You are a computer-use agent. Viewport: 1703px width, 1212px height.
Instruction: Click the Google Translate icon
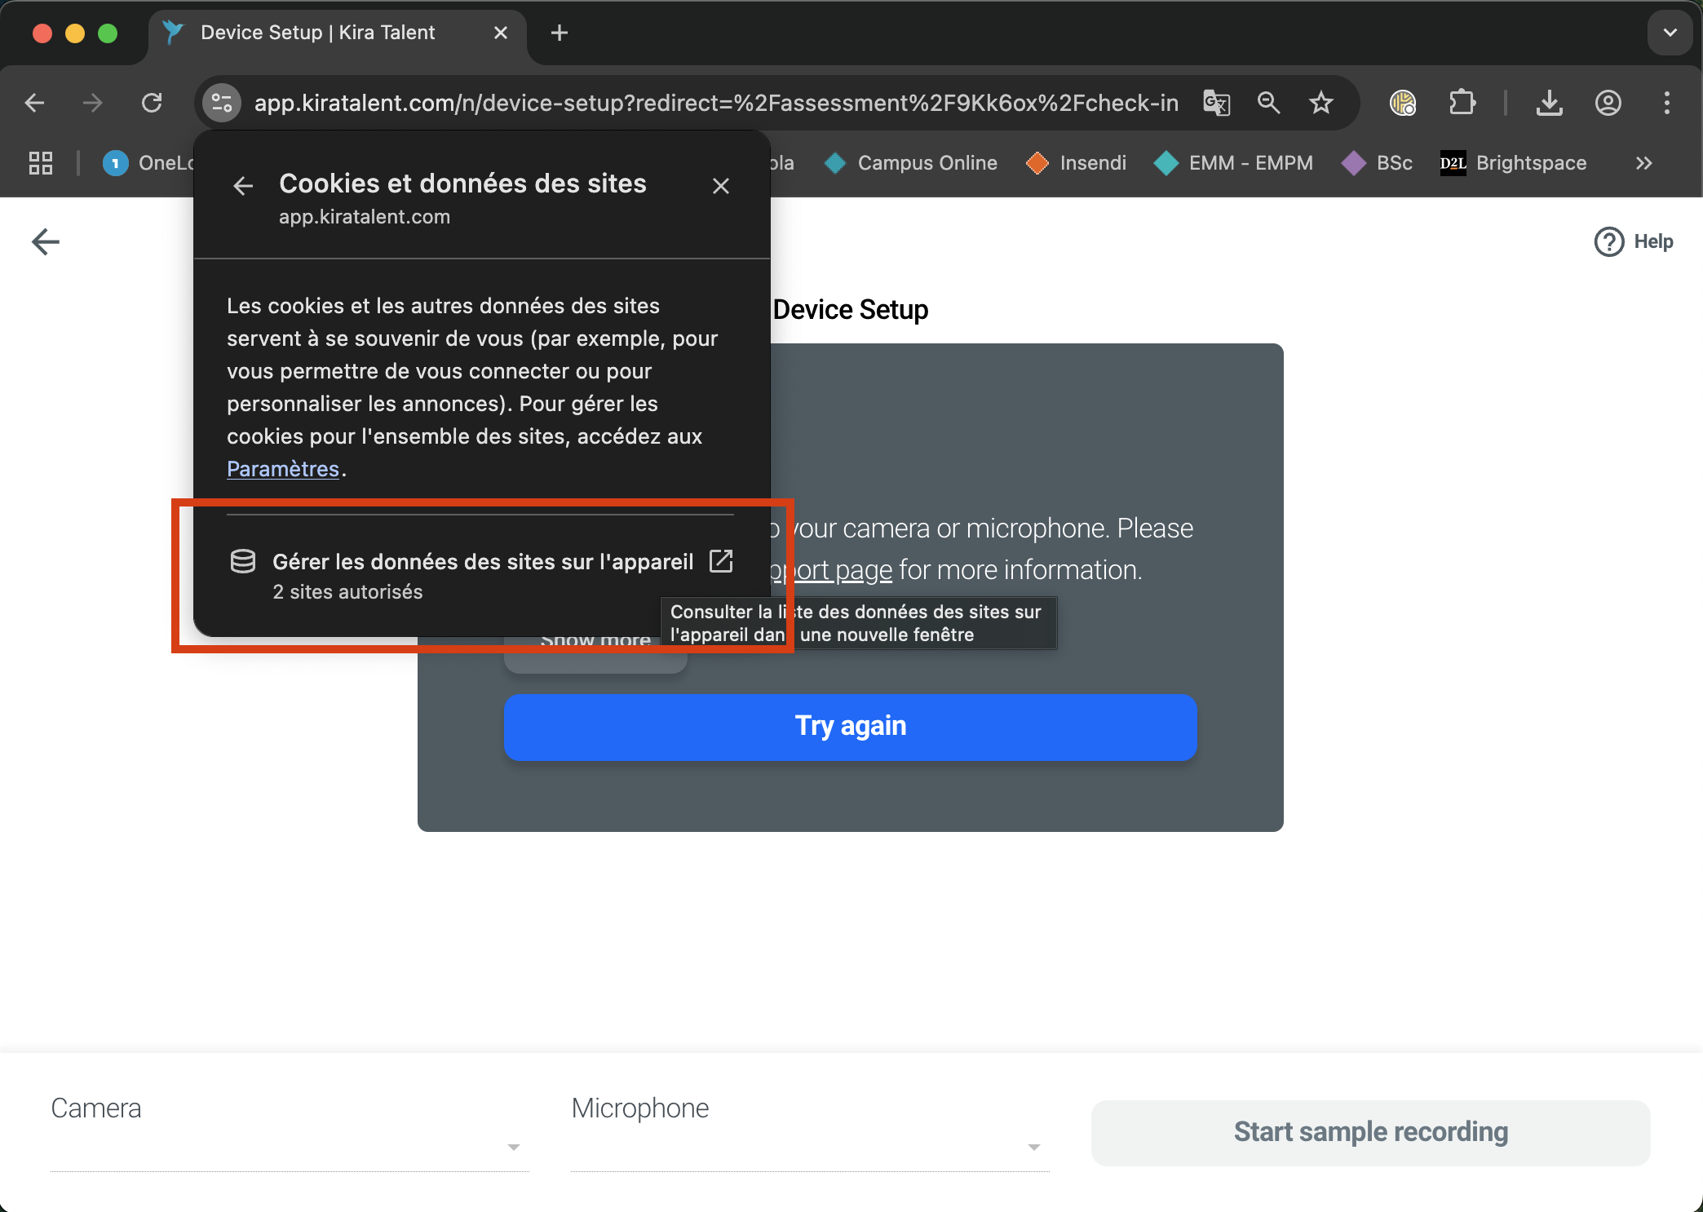coord(1216,103)
